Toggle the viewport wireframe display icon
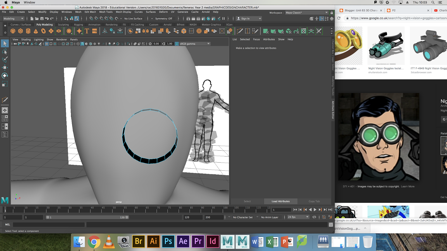 [x=78, y=44]
